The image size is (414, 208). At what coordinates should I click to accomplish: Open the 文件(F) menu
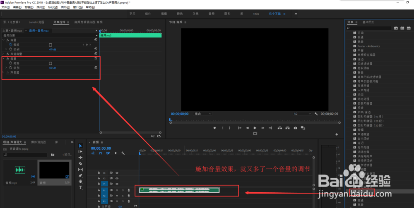click(x=5, y=7)
